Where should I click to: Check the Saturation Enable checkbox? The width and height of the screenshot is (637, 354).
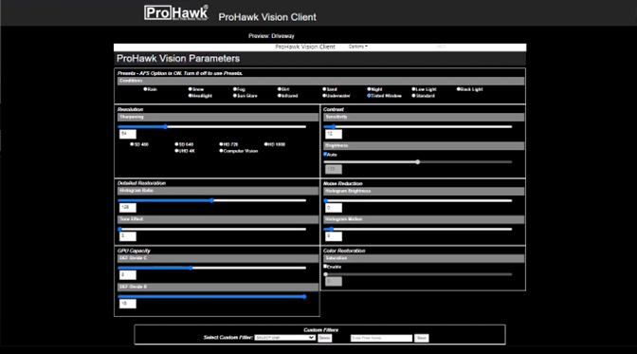(x=325, y=266)
